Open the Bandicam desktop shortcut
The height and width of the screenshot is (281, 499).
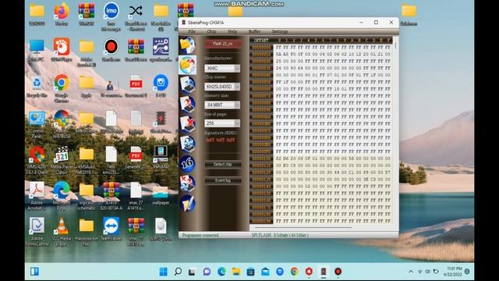tap(111, 50)
